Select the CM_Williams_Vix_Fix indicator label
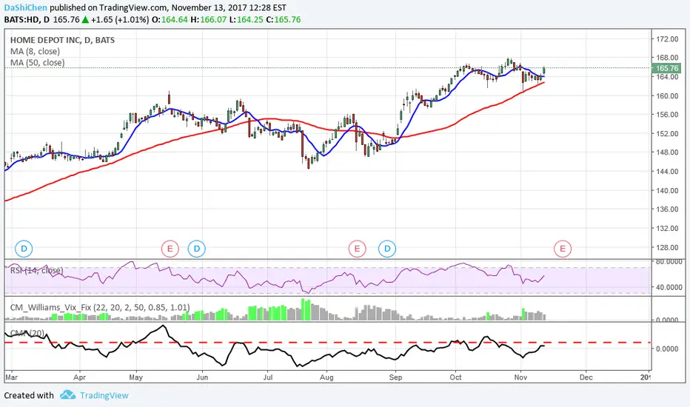The height and width of the screenshot is (407, 690). [x=100, y=307]
